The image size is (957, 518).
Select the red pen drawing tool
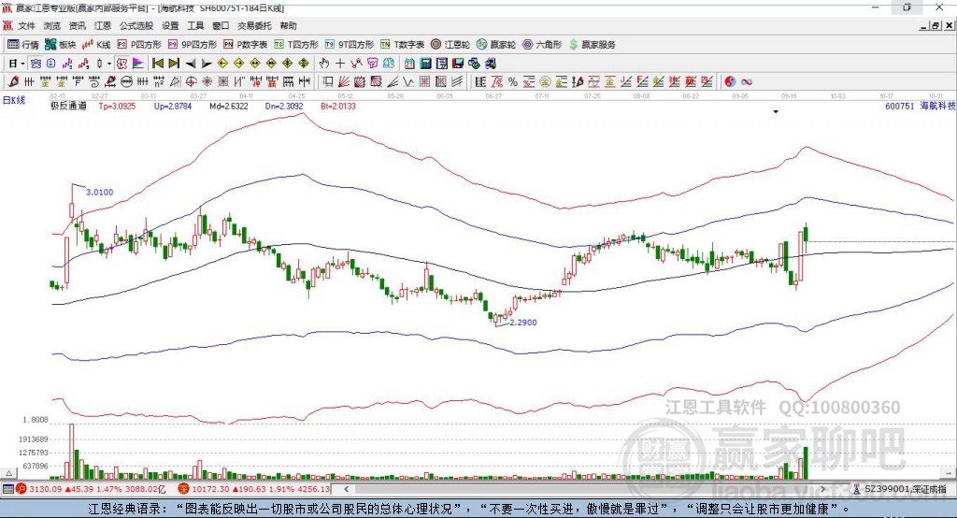[x=13, y=81]
